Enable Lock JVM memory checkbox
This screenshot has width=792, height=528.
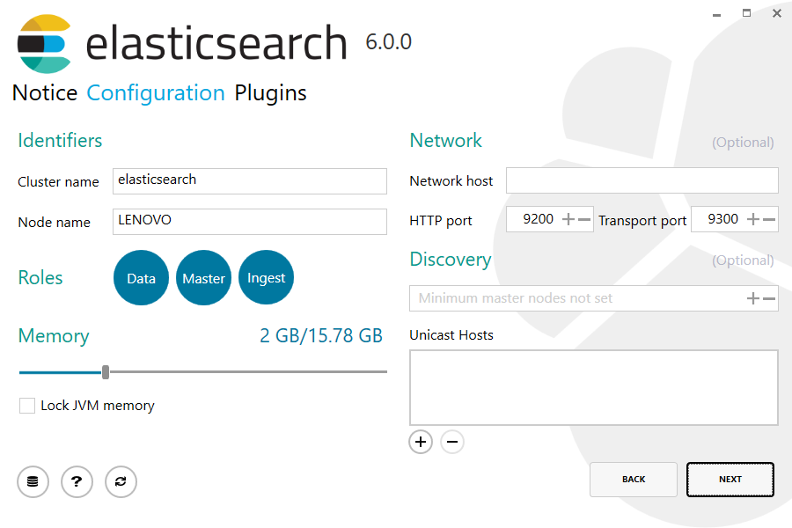[x=27, y=406]
